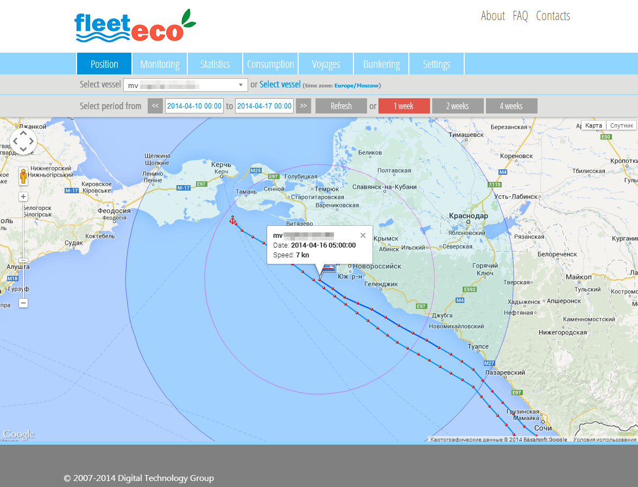The height and width of the screenshot is (487, 638).
Task: Switch to the Monitoring tab
Action: coord(160,64)
